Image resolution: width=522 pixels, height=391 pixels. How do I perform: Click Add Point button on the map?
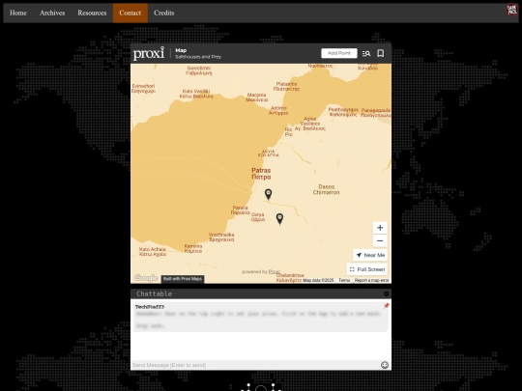coord(339,53)
